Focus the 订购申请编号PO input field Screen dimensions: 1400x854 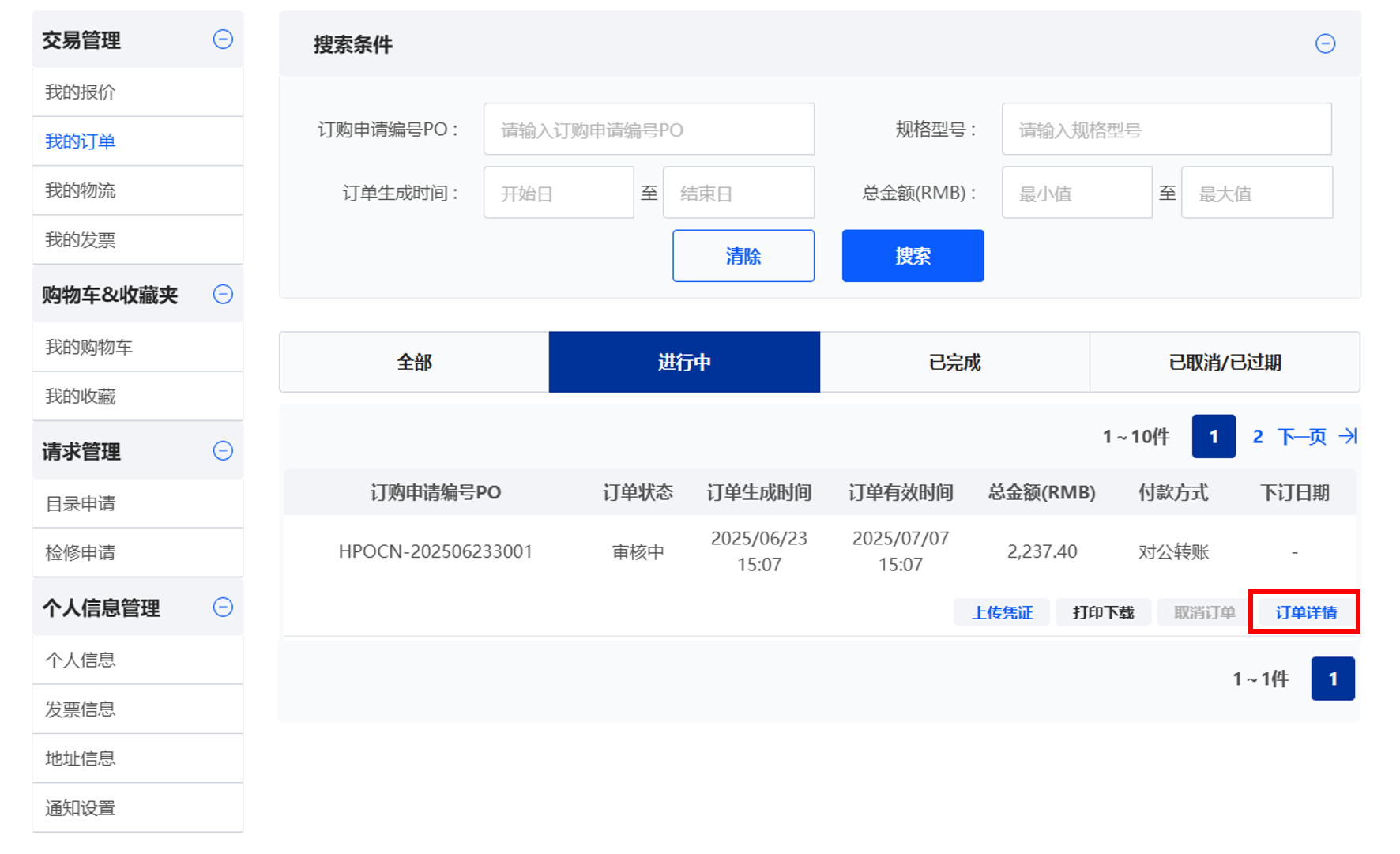tap(648, 130)
